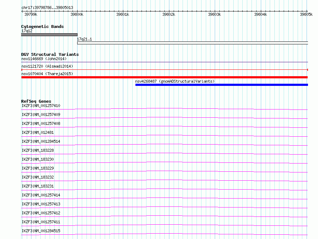This screenshot has height=239, width=318.
Task: Open transcript IKZF3|NM_001257412
Action: (41, 213)
